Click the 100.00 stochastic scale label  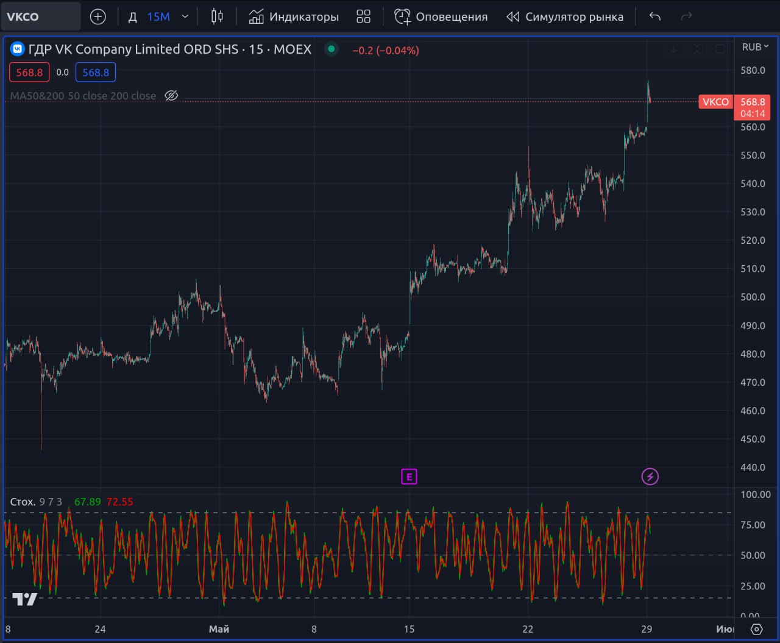[x=755, y=494]
